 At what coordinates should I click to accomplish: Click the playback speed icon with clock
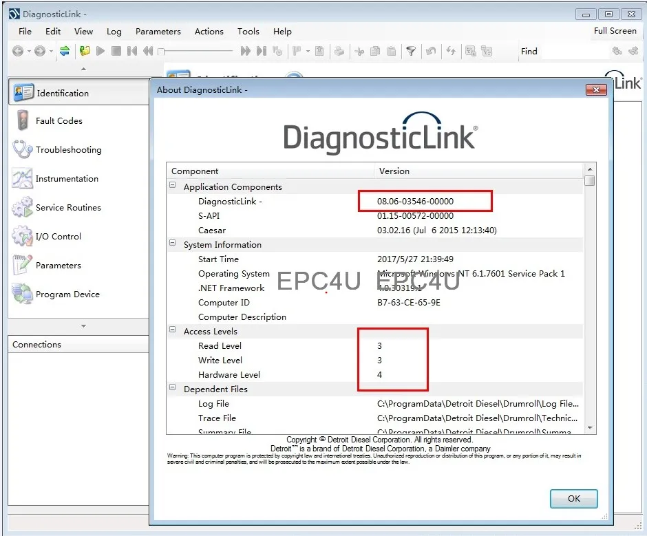click(277, 51)
